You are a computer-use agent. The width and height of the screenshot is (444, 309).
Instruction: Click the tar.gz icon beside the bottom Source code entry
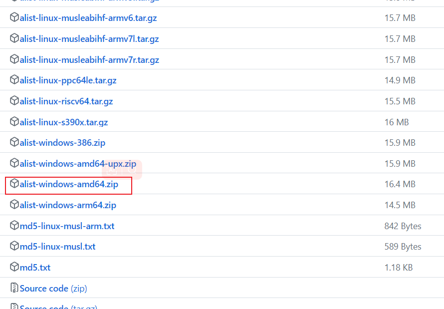[x=14, y=307]
